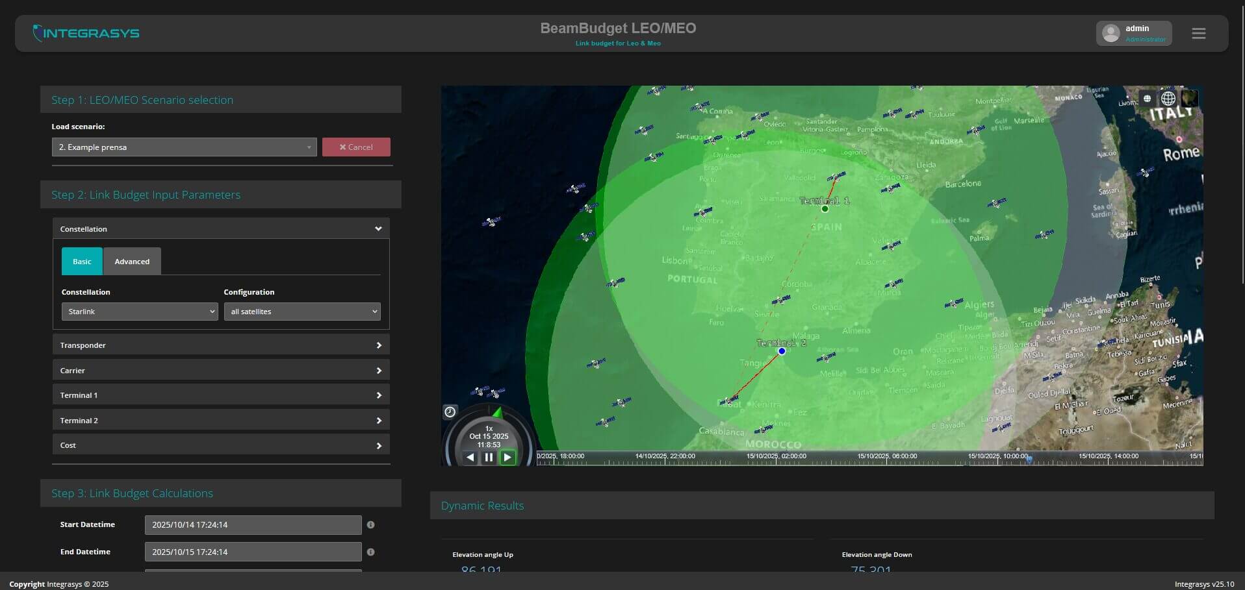Image resolution: width=1245 pixels, height=590 pixels.
Task: Switch to the Advanced constellation tab
Action: 132,262
